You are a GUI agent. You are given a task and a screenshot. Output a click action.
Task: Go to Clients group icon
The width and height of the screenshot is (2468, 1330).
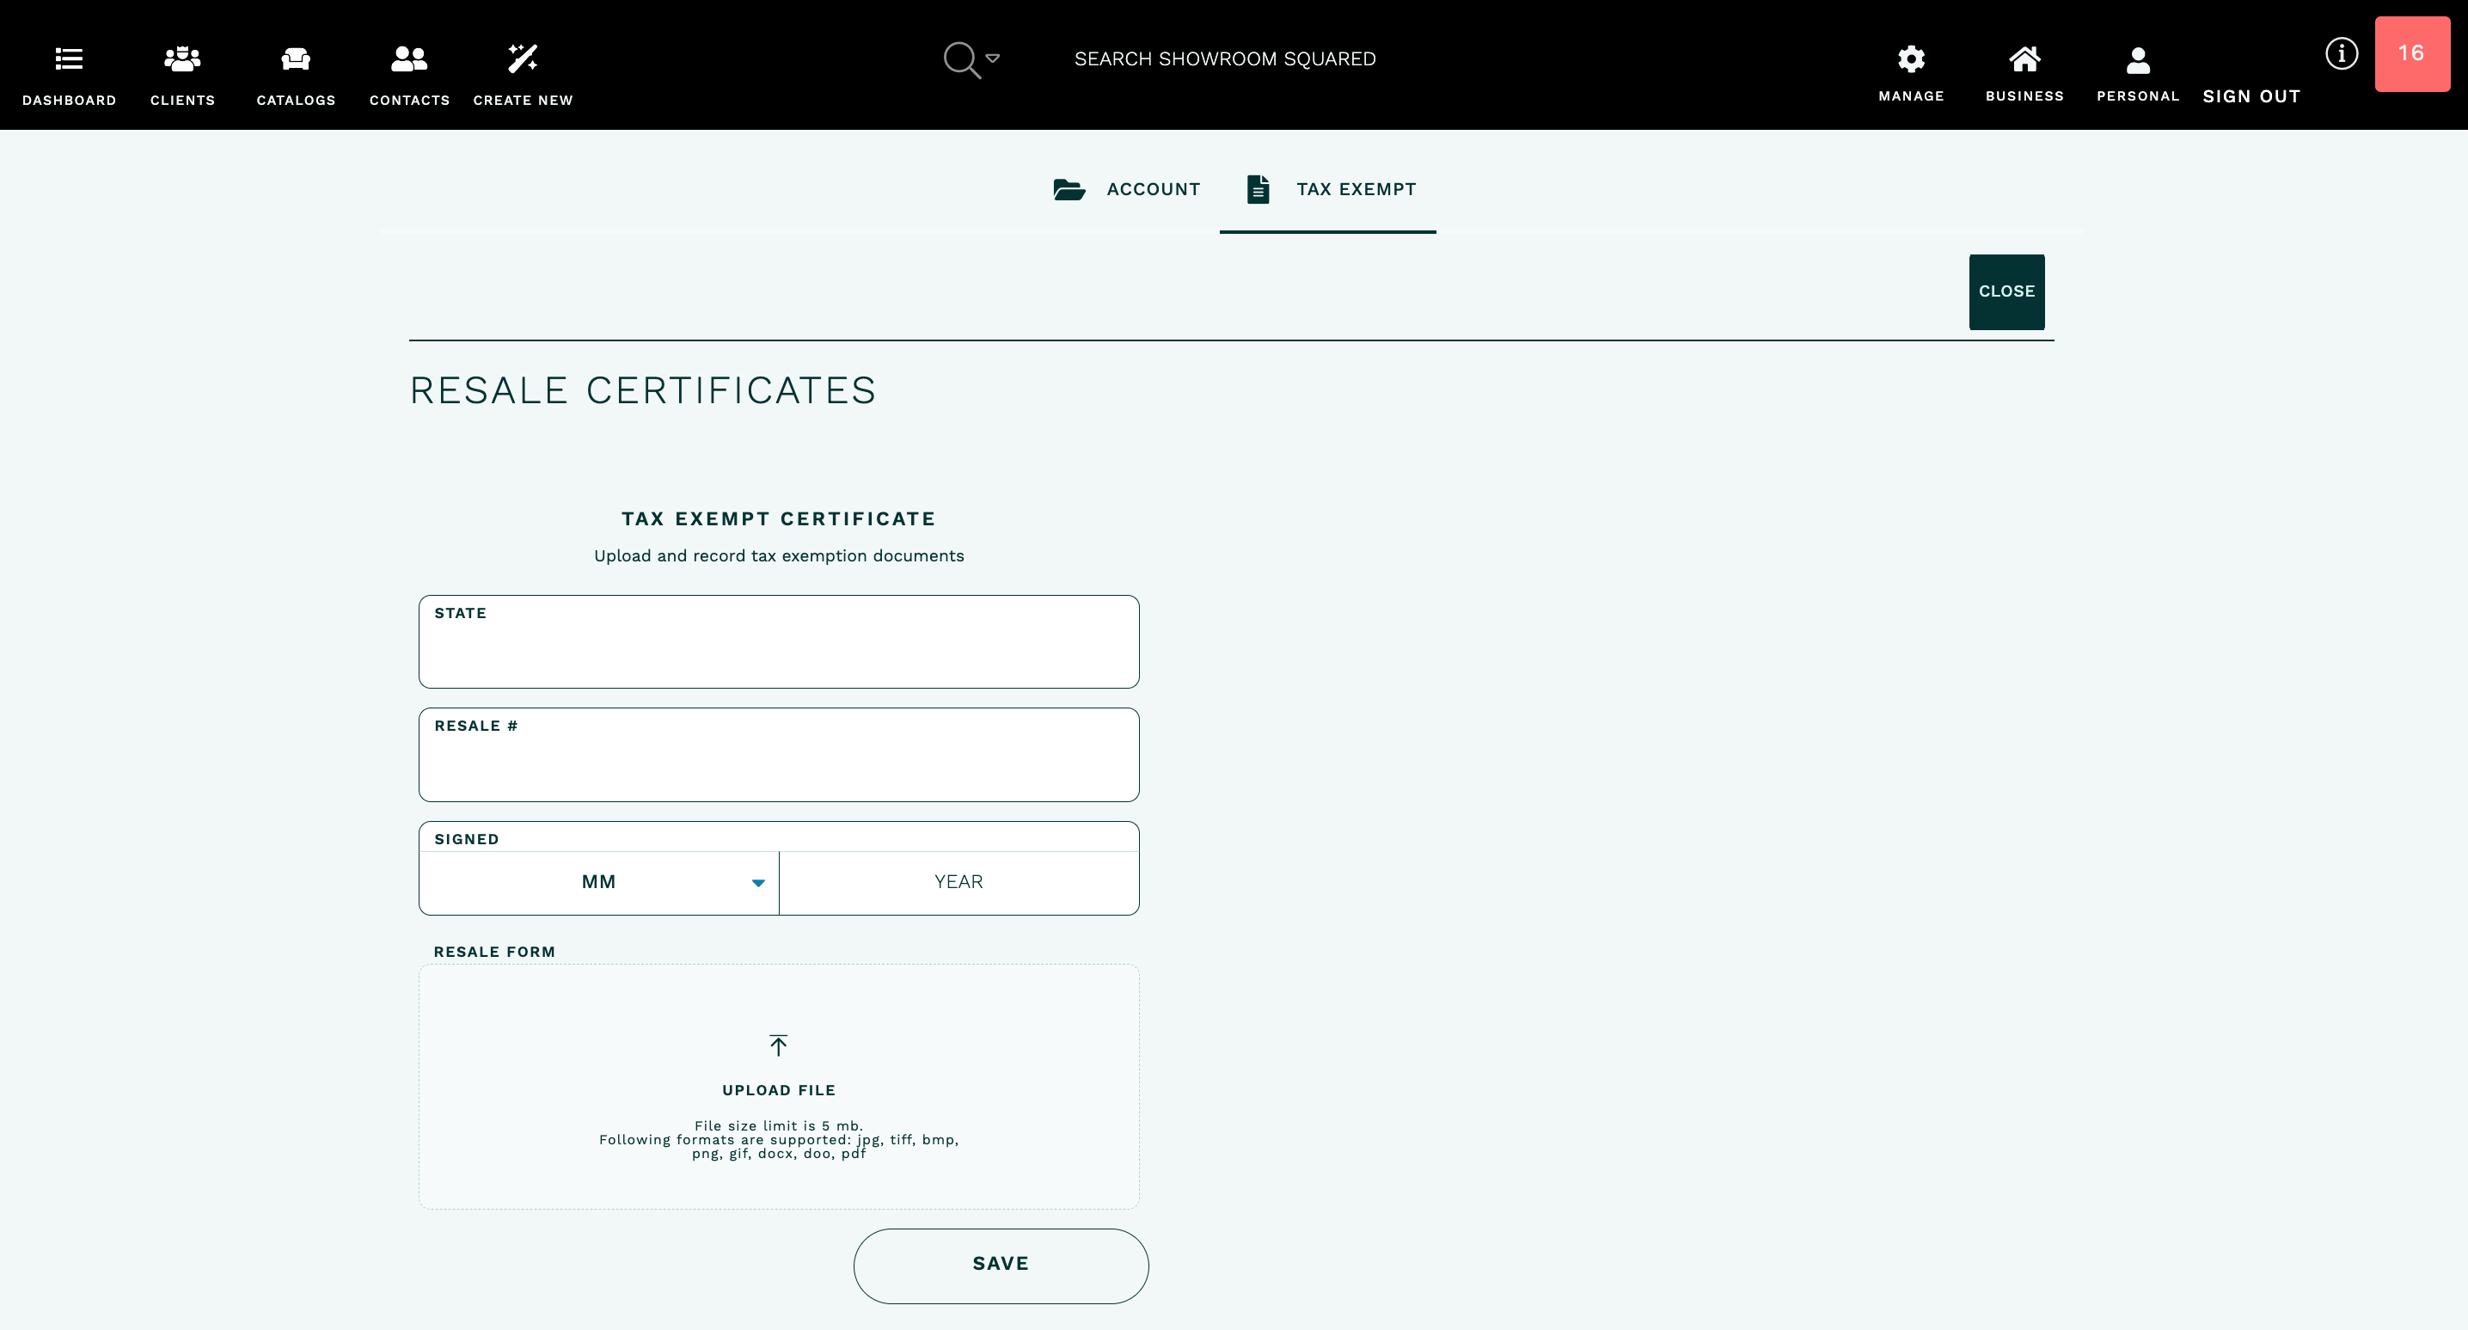[x=182, y=59]
